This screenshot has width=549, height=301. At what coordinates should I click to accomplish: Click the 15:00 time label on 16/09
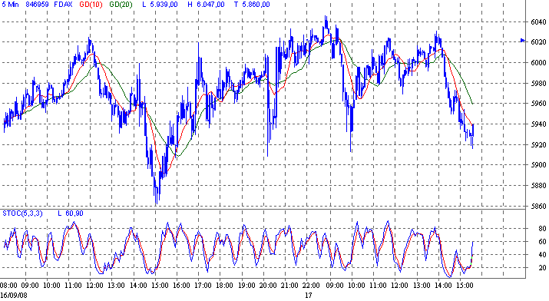coord(160,285)
